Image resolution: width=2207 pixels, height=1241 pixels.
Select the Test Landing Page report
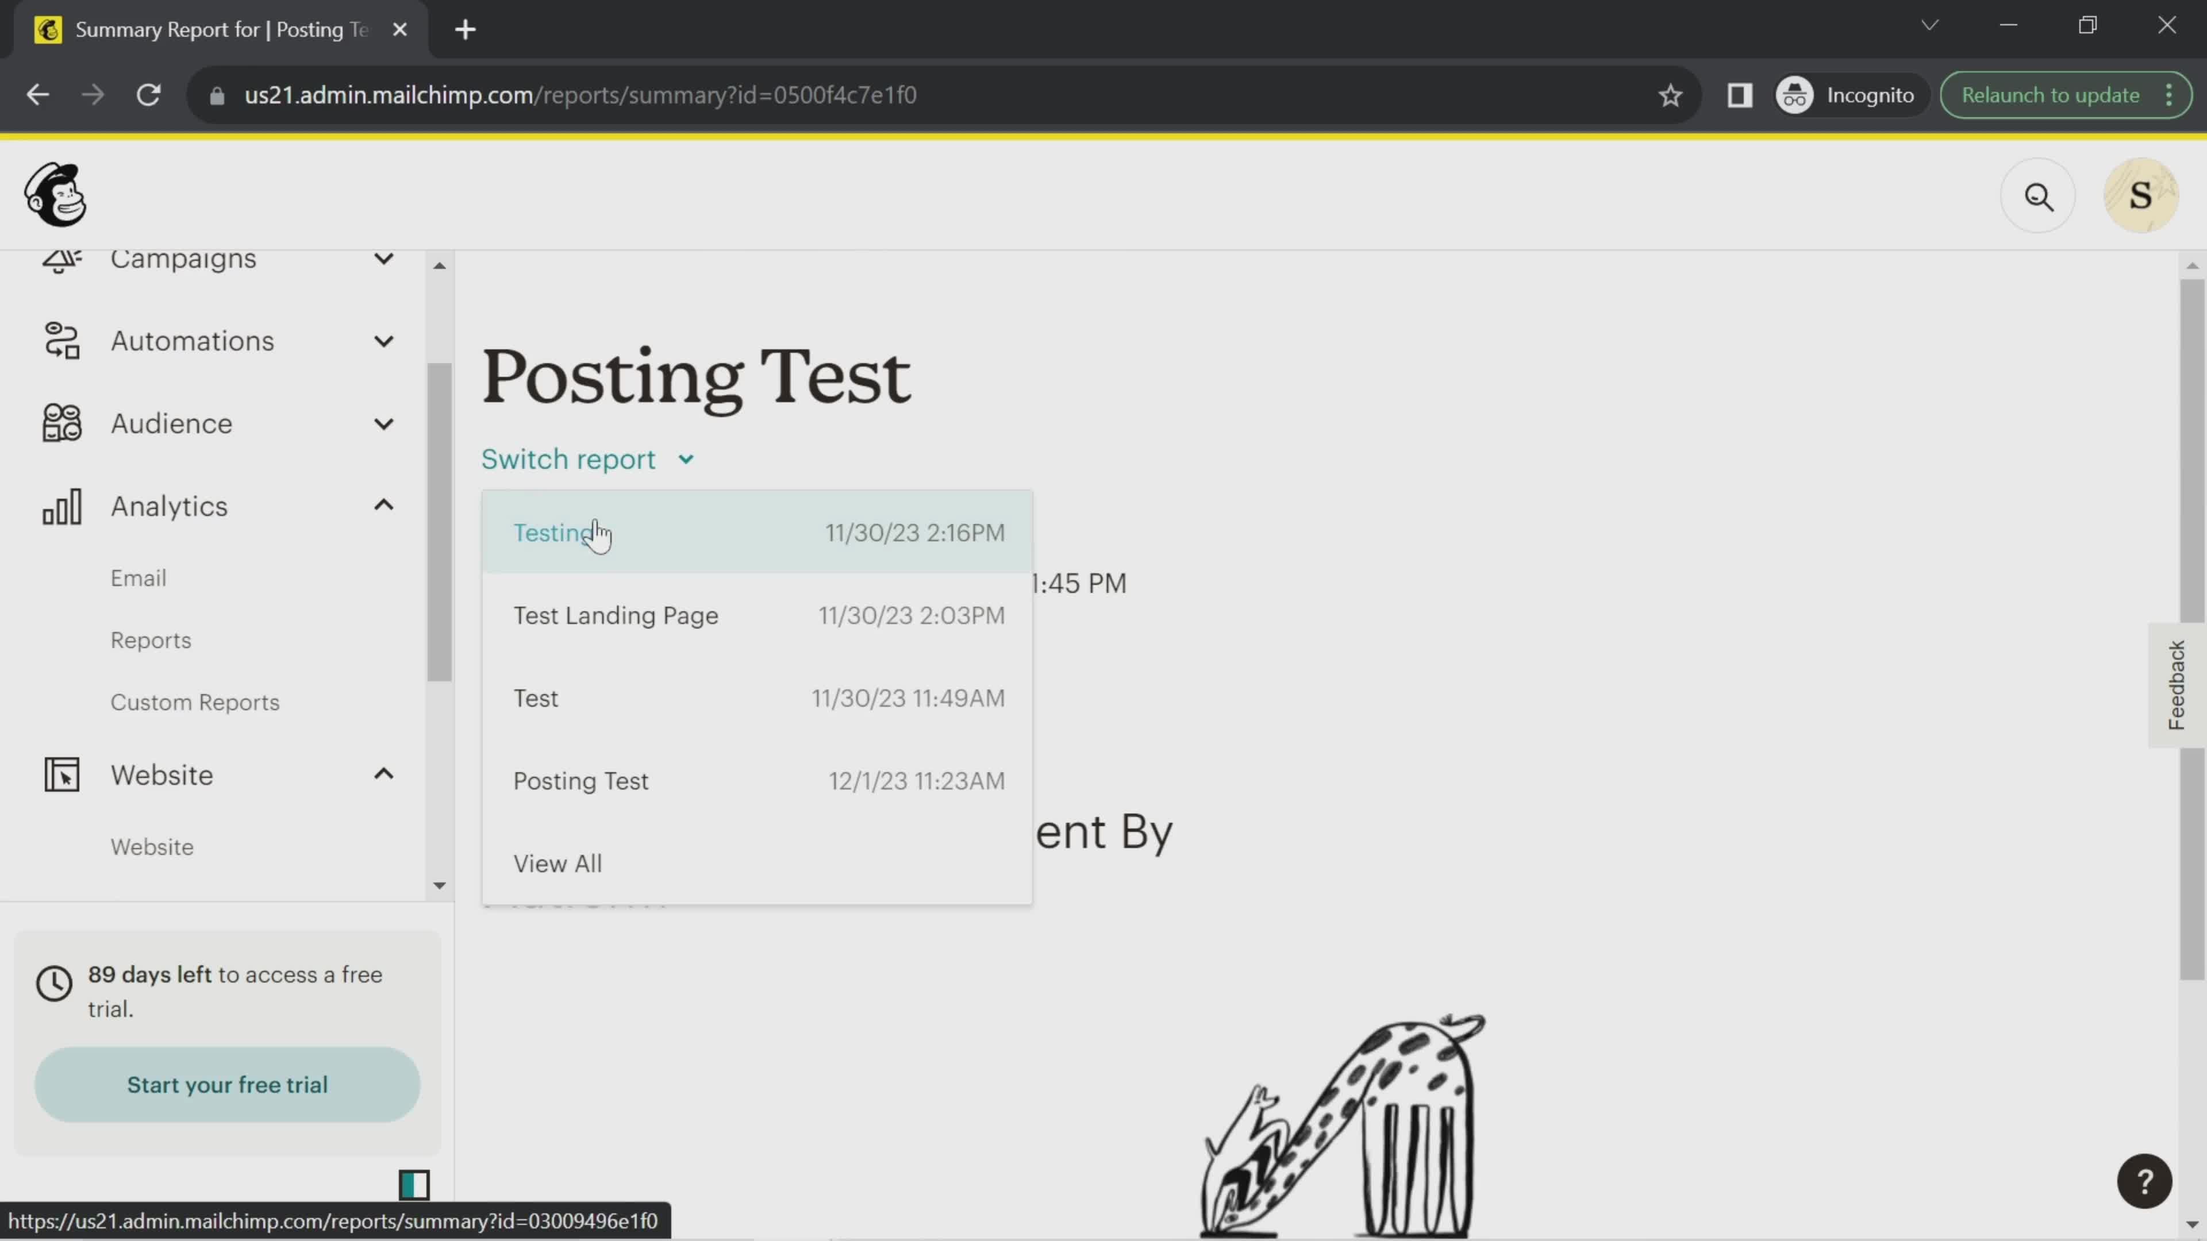coord(758,615)
